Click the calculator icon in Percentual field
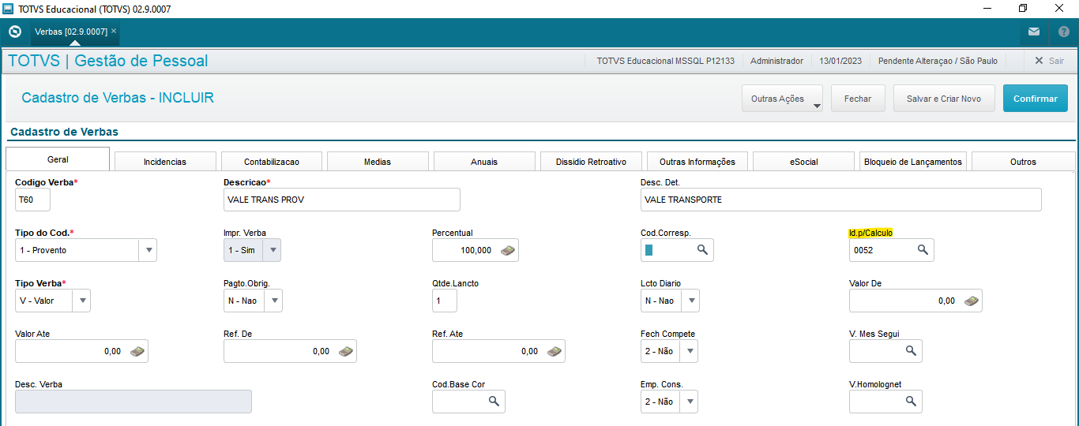 (x=508, y=250)
